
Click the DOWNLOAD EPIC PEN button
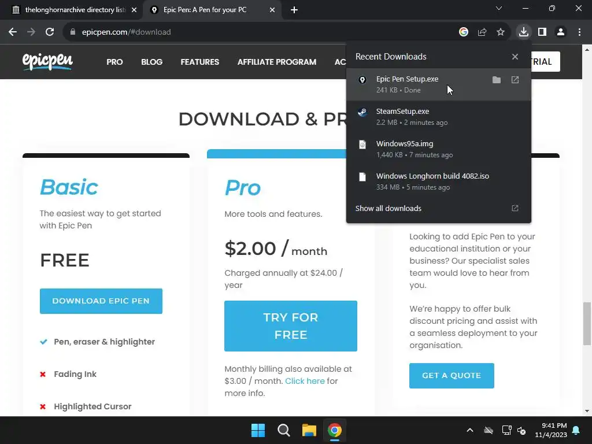101,301
